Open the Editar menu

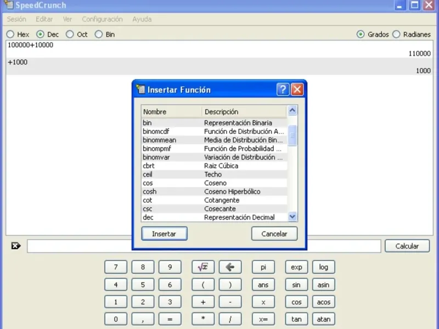point(44,19)
